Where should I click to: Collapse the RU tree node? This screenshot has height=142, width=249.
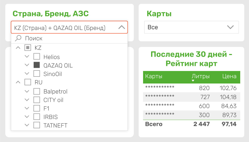18,82
